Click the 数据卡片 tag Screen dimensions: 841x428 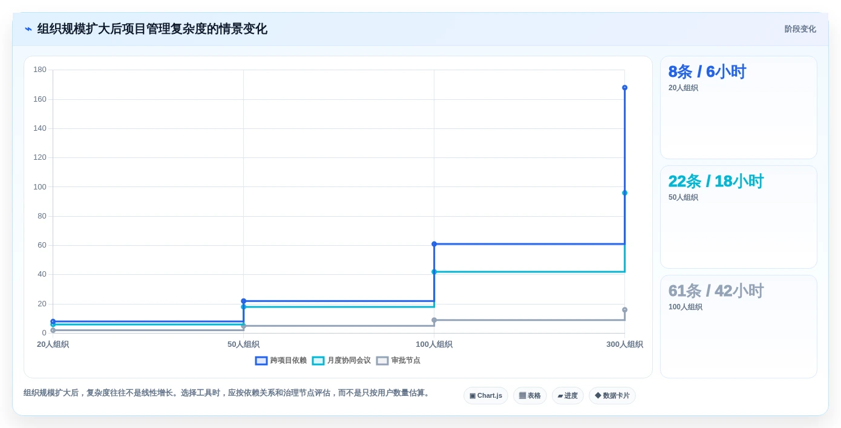point(612,395)
